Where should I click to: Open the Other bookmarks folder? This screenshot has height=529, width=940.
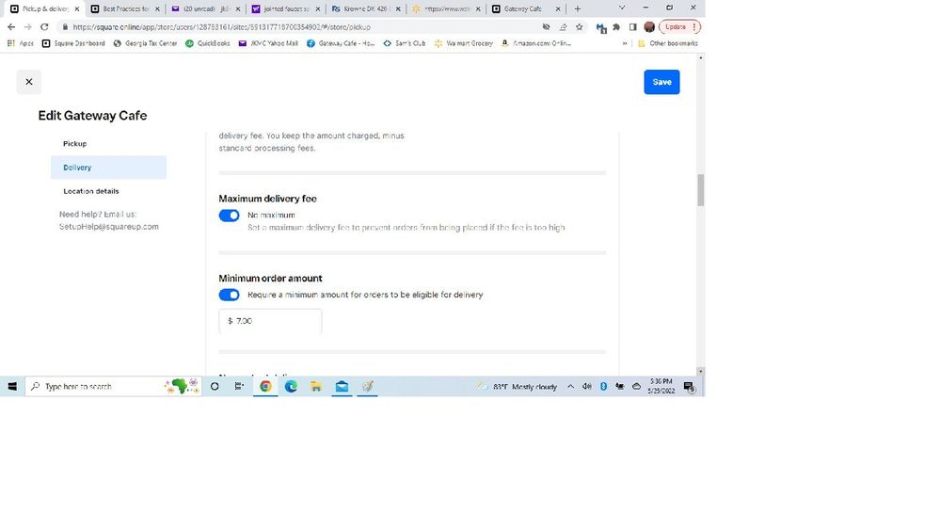pos(668,43)
